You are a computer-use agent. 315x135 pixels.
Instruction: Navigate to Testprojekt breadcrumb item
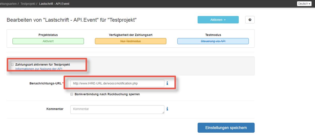click(x=28, y=4)
